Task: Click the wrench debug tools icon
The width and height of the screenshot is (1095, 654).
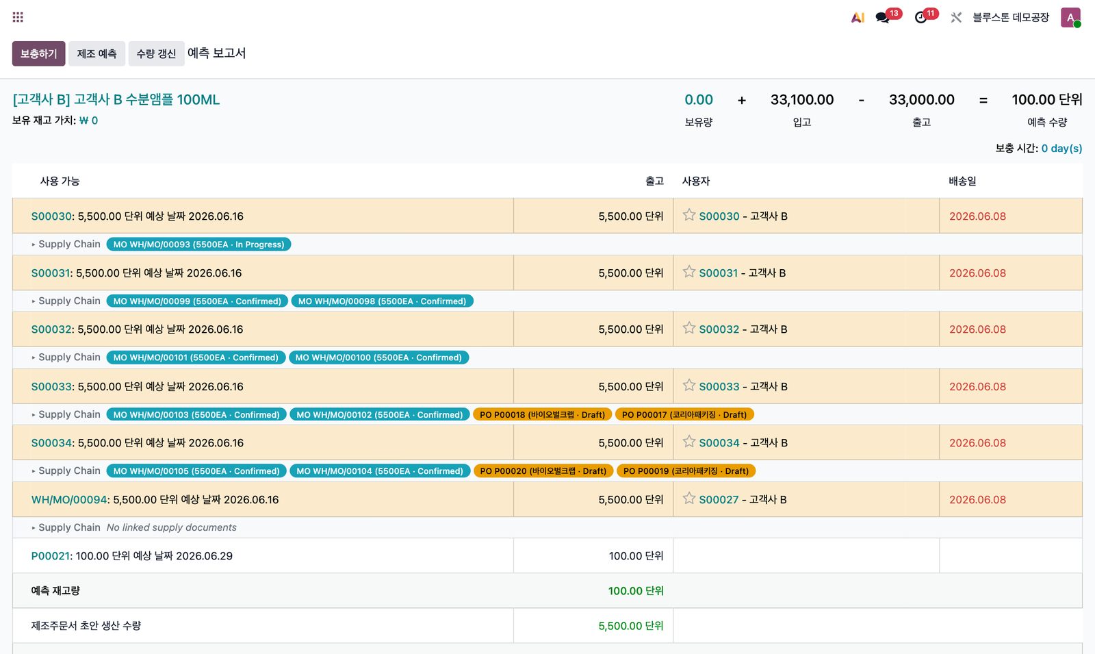Action: tap(956, 18)
